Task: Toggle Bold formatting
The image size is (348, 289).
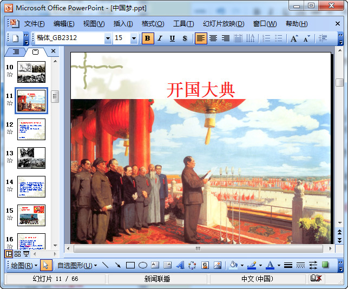Action: click(x=148, y=38)
